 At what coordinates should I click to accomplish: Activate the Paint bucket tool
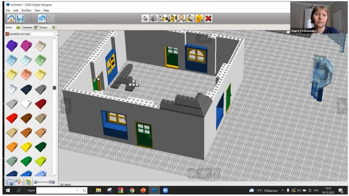[x=190, y=18]
